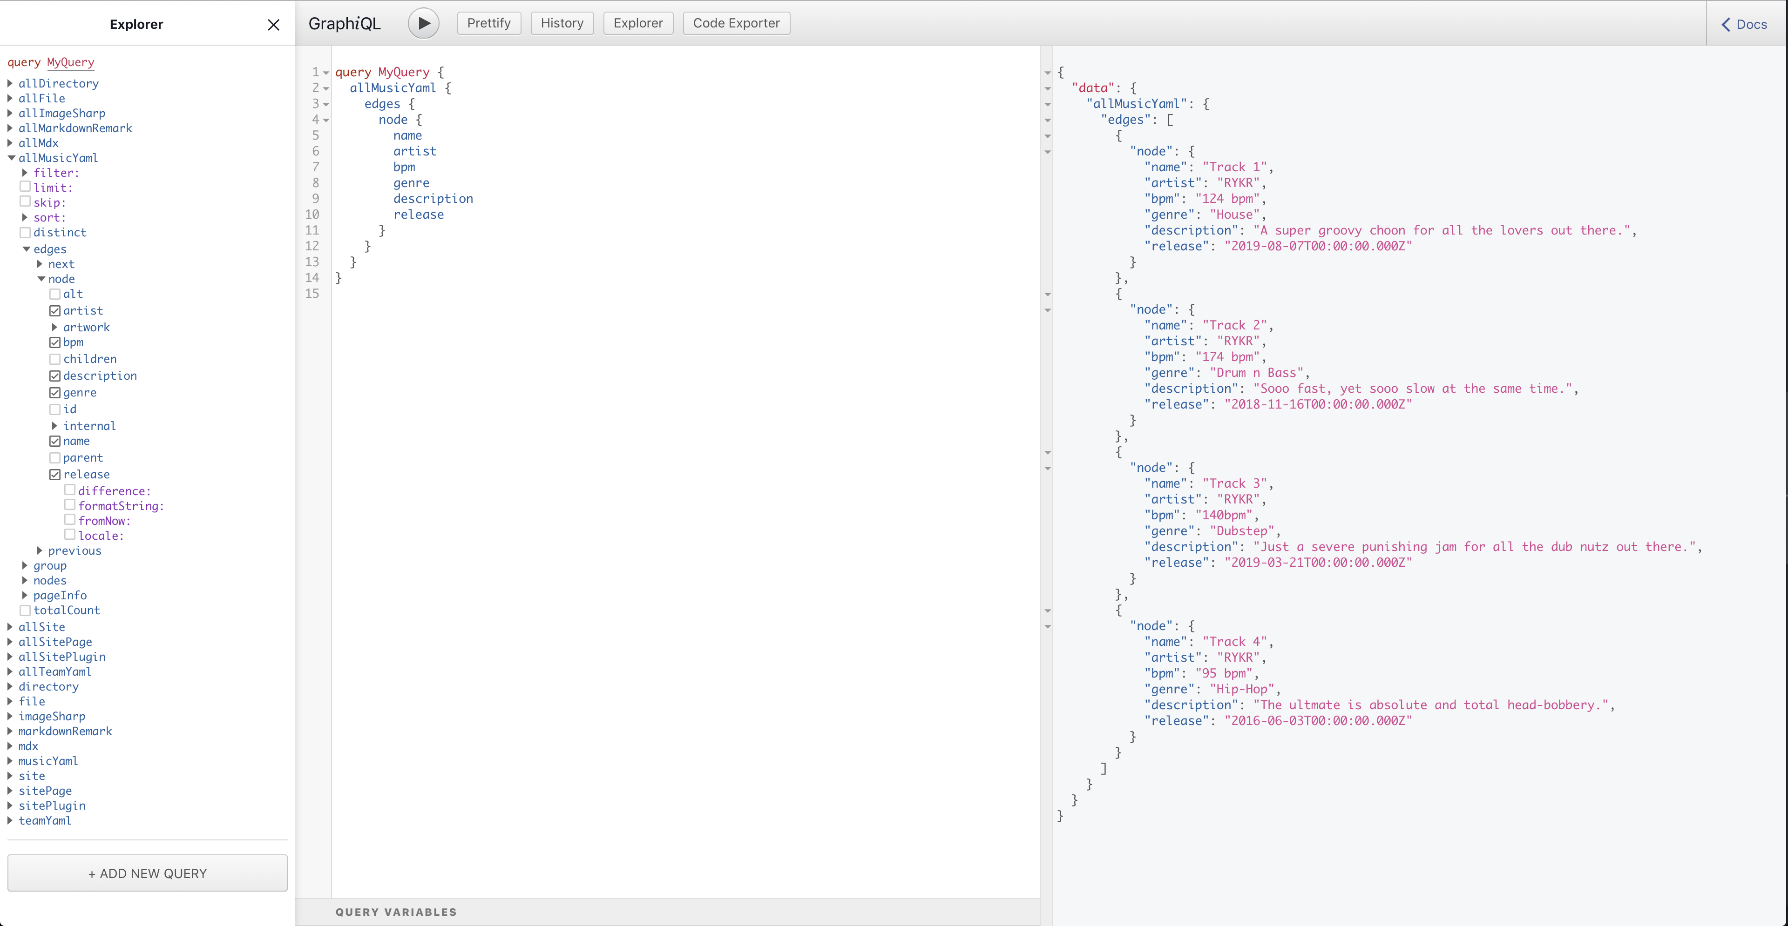This screenshot has height=926, width=1788.
Task: Click the QUERY VARIABLES bar
Action: 396,912
